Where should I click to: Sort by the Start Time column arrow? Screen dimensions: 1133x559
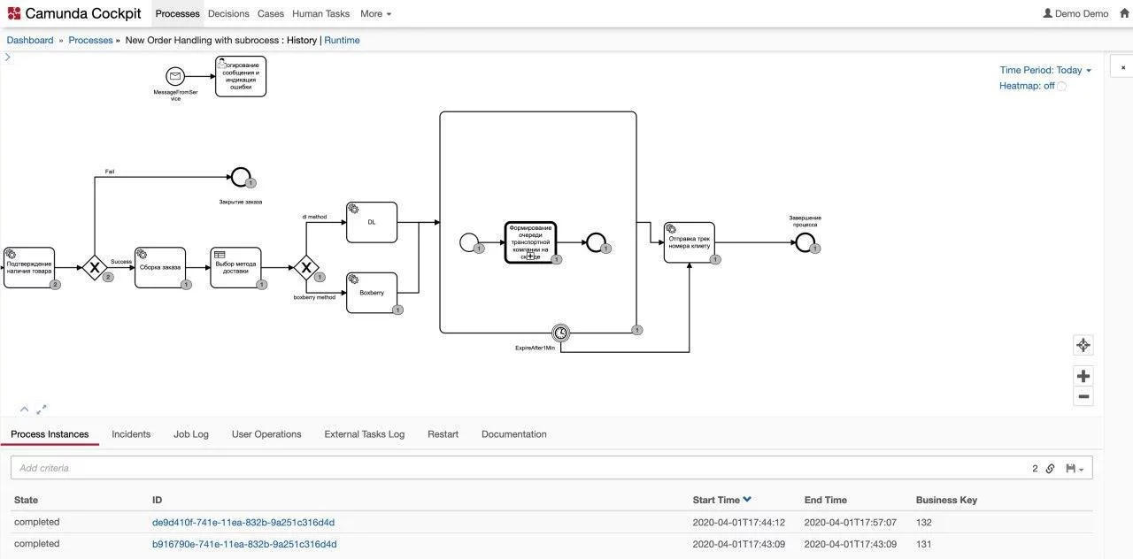pos(747,500)
